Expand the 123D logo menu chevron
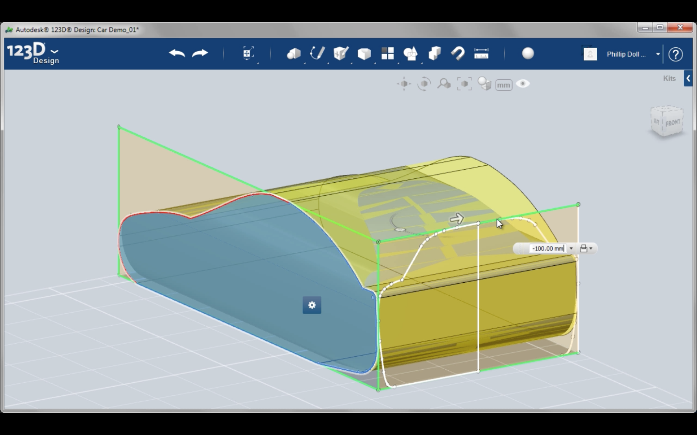Image resolution: width=697 pixels, height=435 pixels. (x=55, y=51)
